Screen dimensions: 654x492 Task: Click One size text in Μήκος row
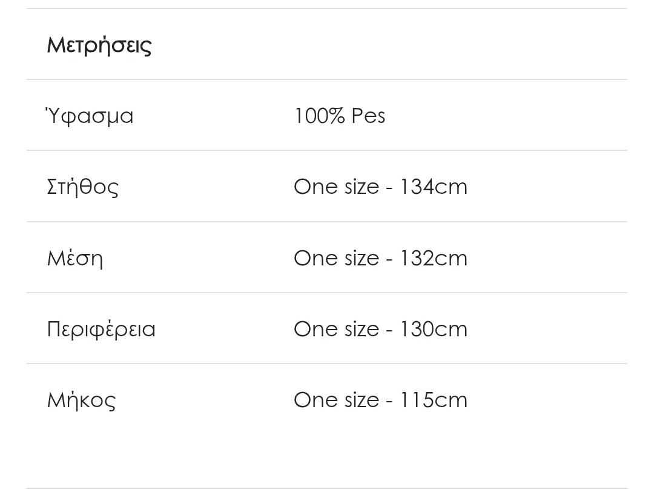[x=336, y=400]
